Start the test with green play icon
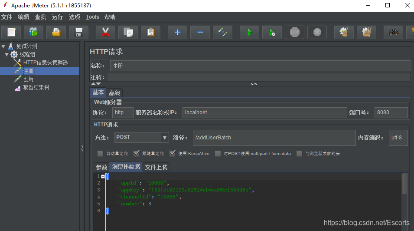This screenshot has height=231, width=414. click(x=249, y=32)
